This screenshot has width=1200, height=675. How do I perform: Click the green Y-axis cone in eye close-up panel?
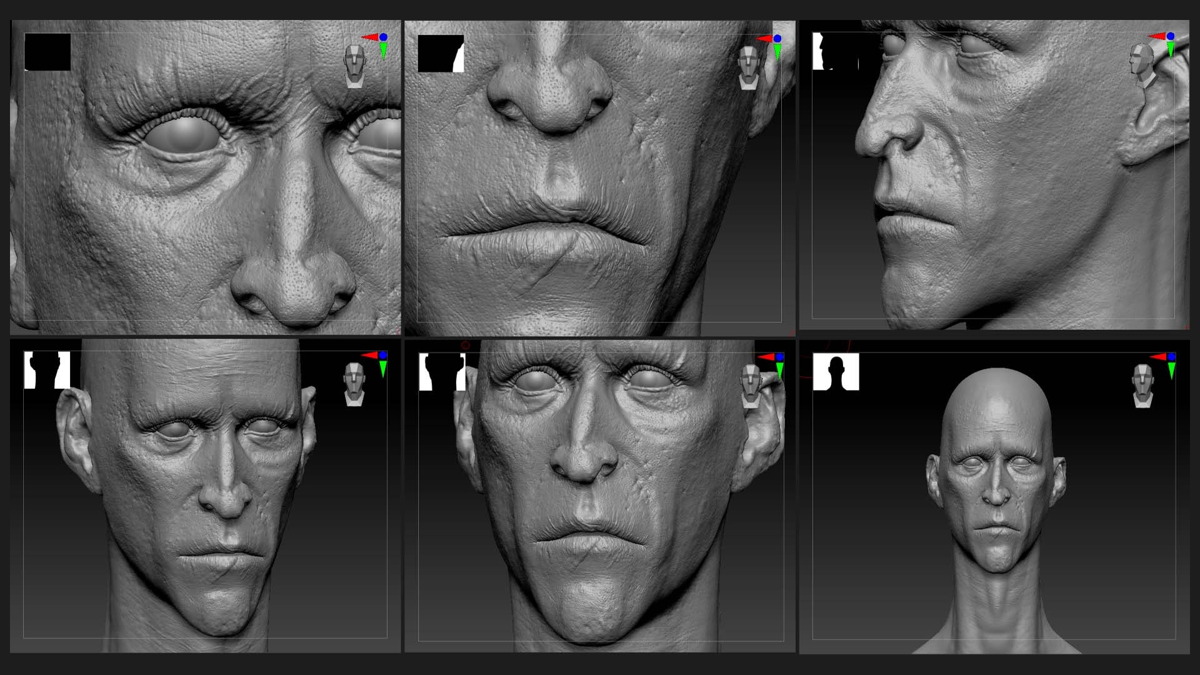[384, 51]
